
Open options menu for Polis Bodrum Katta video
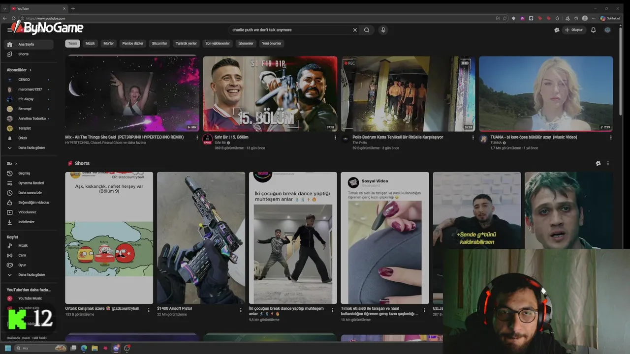pyautogui.click(x=473, y=138)
